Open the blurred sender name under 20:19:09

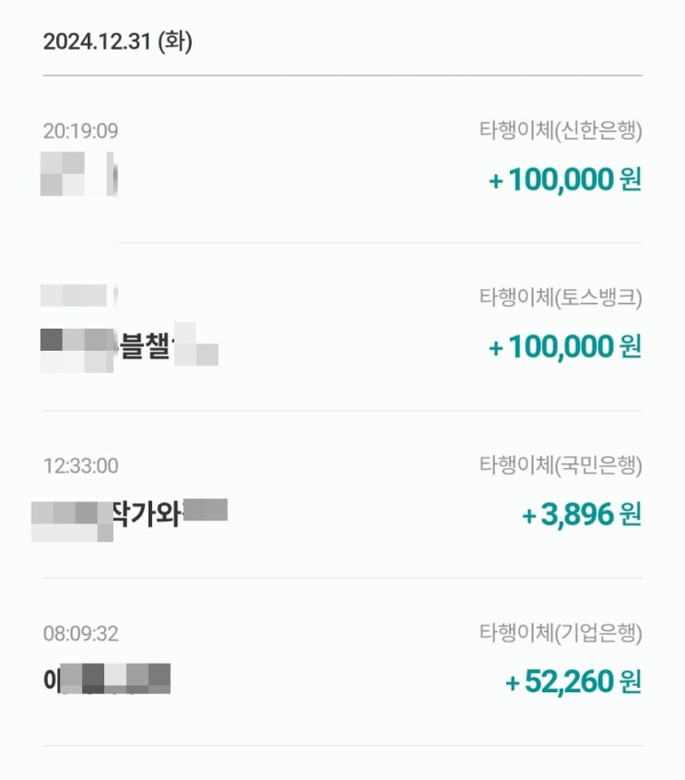coord(77,175)
